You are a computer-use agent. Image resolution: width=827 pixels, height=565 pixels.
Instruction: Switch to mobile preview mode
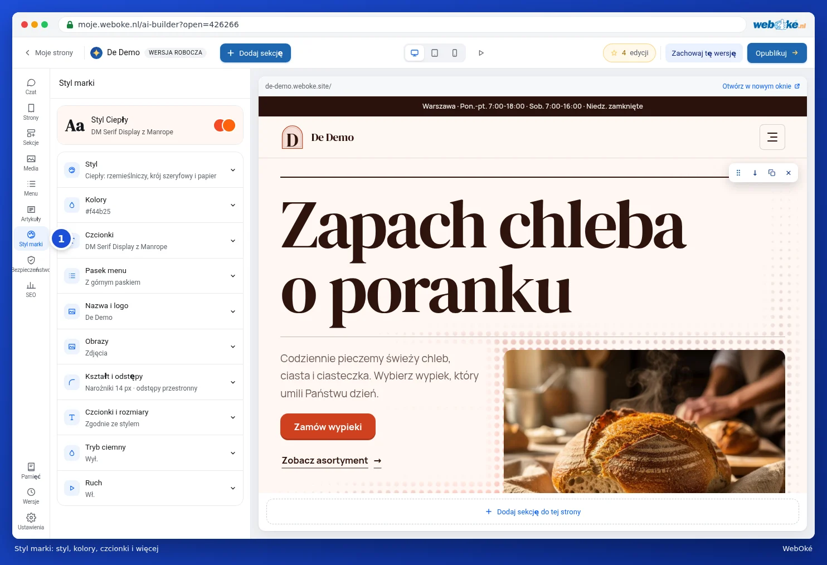tap(455, 53)
